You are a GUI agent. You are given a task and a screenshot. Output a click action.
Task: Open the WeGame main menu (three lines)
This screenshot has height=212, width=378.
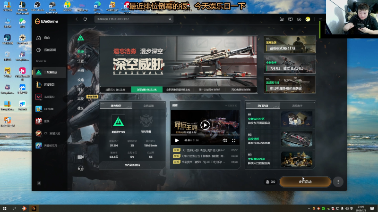tap(321, 19)
